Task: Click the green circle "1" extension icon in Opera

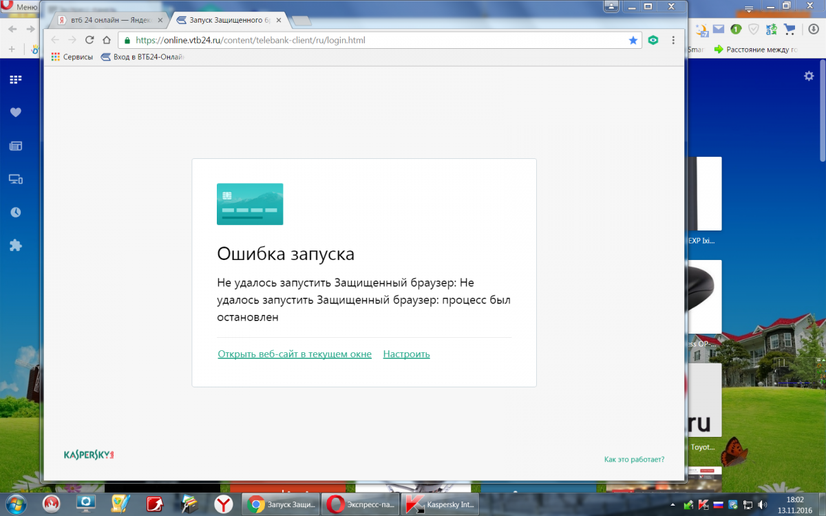Action: tap(736, 29)
